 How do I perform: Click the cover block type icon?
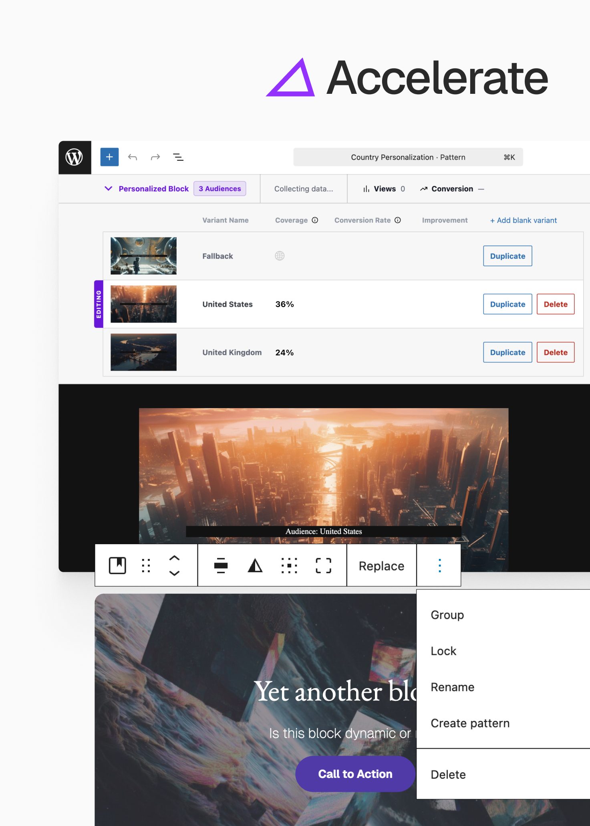(x=117, y=565)
